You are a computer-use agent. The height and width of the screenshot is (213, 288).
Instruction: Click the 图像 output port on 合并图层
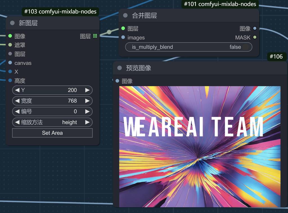click(x=255, y=28)
